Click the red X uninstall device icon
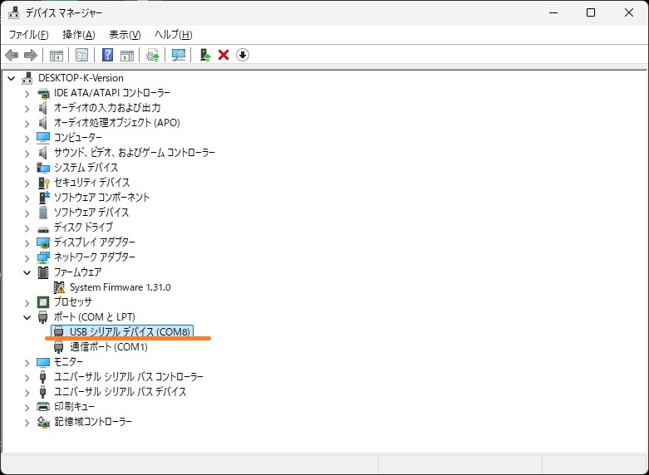Screen dimensions: 649x475 tap(223, 55)
